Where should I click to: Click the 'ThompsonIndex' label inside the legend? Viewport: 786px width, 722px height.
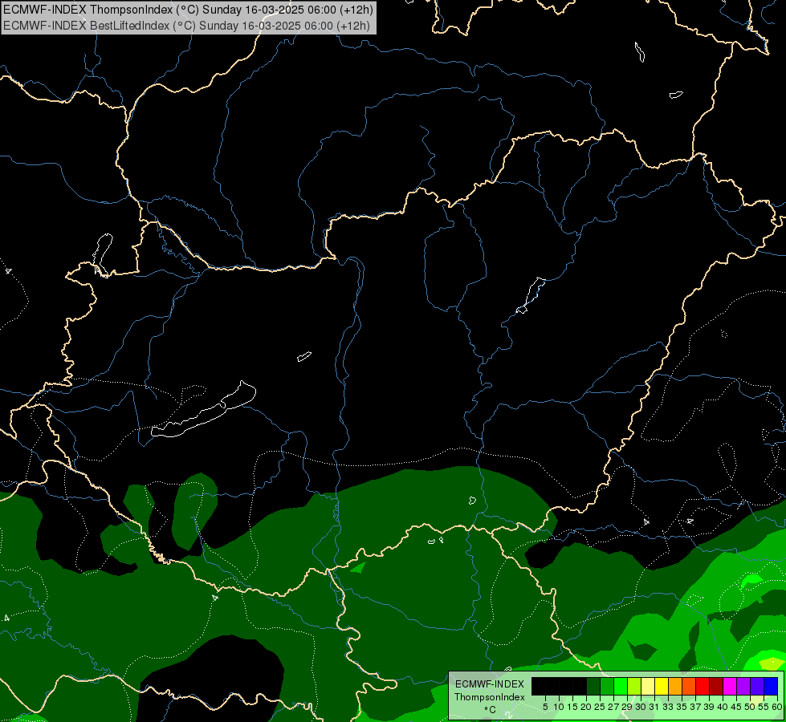490,697
